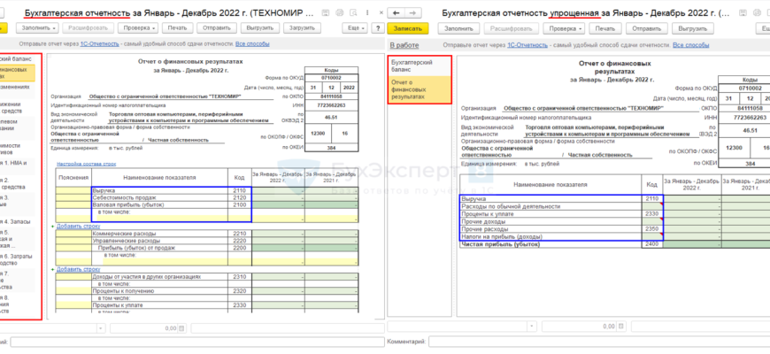The height and width of the screenshot is (354, 770).
Task: Click the back arrow in the right window
Action: click(x=396, y=13)
